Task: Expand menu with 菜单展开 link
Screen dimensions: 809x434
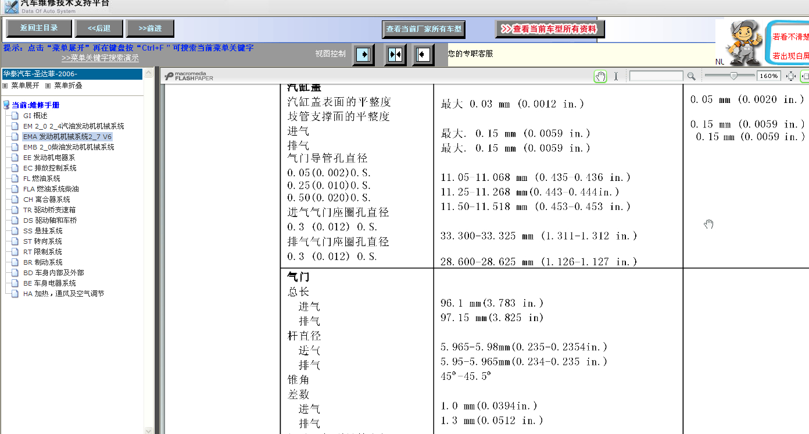Action: 25,86
